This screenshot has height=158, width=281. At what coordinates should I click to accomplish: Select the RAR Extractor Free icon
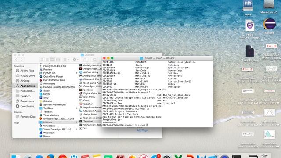tap(41, 80)
